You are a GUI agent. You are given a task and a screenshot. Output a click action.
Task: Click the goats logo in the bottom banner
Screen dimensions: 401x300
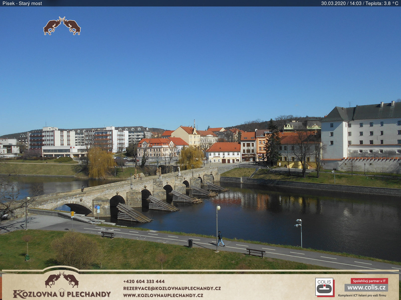(62, 280)
